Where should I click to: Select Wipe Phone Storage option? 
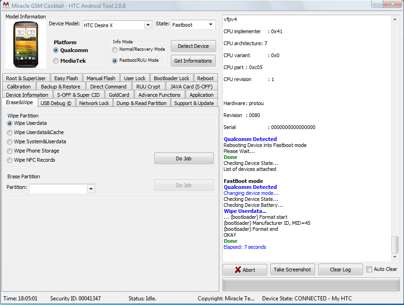click(10, 151)
